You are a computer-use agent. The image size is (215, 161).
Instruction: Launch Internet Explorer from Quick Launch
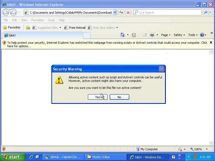[31, 157]
